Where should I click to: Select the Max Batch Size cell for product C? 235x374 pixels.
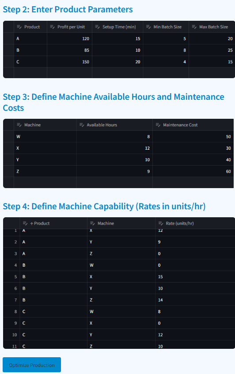point(212,62)
